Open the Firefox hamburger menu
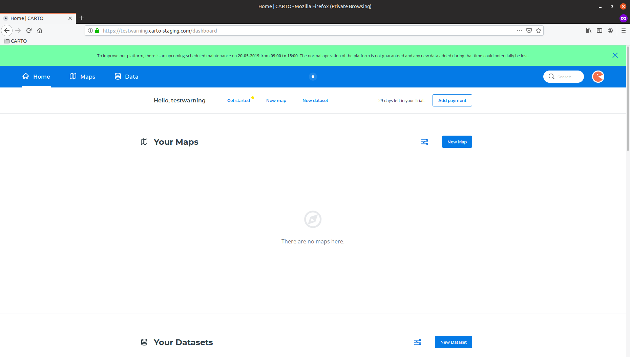The width and height of the screenshot is (630, 357). tap(624, 31)
